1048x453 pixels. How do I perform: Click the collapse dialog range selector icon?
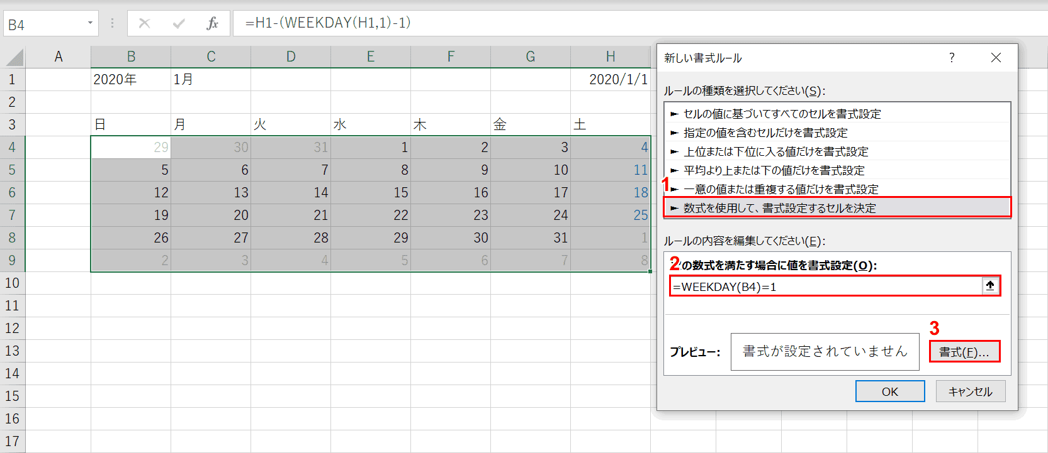990,286
